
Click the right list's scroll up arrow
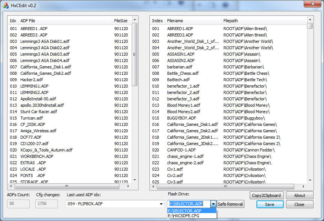coord(310,20)
